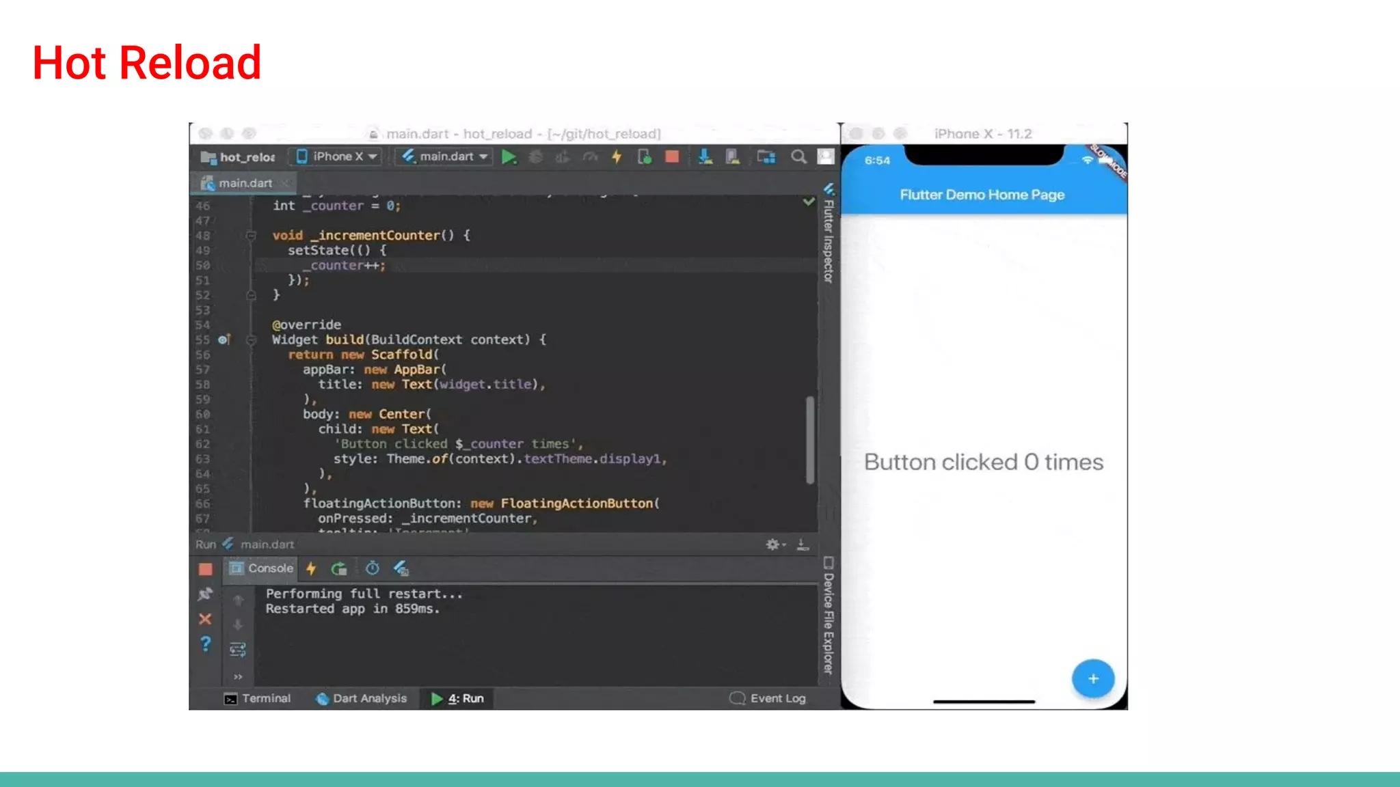This screenshot has width=1400, height=787.
Task: Click the red Stop button in top toolbar
Action: coord(672,157)
